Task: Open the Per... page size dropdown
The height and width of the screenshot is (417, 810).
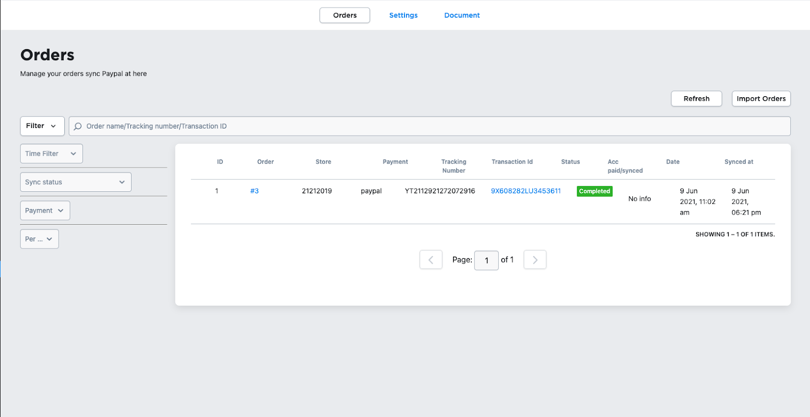Action: click(x=39, y=239)
